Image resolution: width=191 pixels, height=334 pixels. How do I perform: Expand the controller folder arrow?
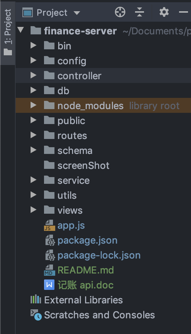(x=34, y=75)
